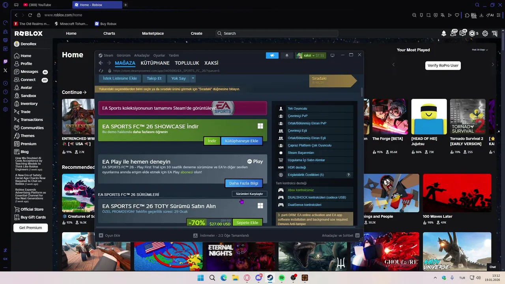Click İndir button for FC 26 Showcase

tap(212, 141)
